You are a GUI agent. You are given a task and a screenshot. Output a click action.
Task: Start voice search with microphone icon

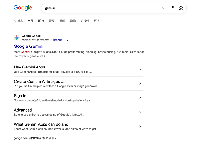click(173, 8)
